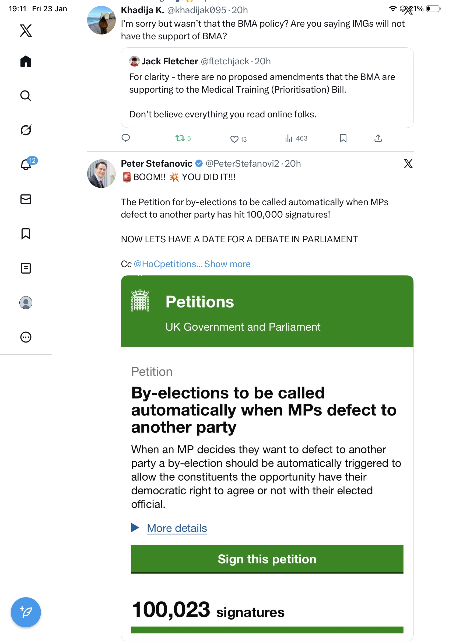Expand post with Show more
This screenshot has height=643, width=449.
[227, 264]
